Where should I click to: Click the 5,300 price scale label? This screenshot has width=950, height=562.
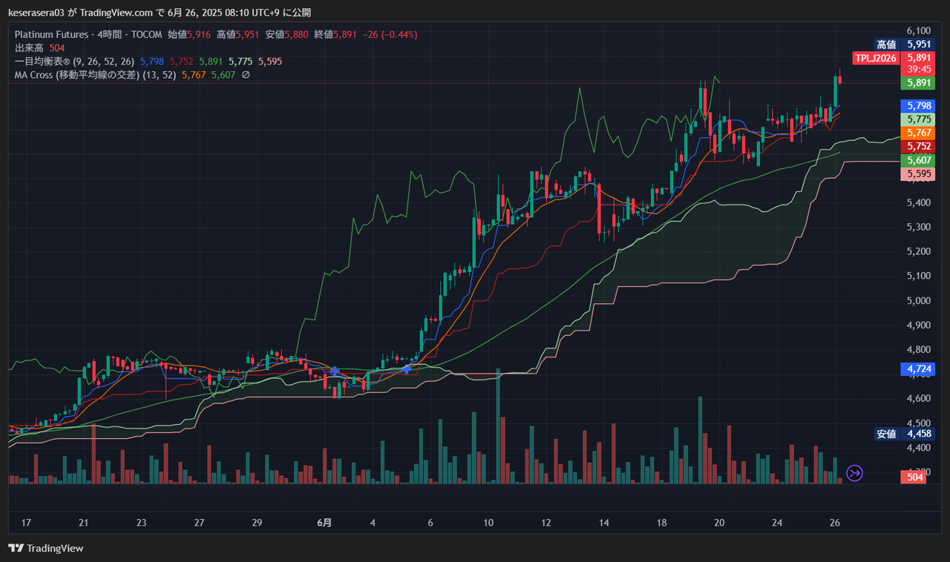pos(919,227)
